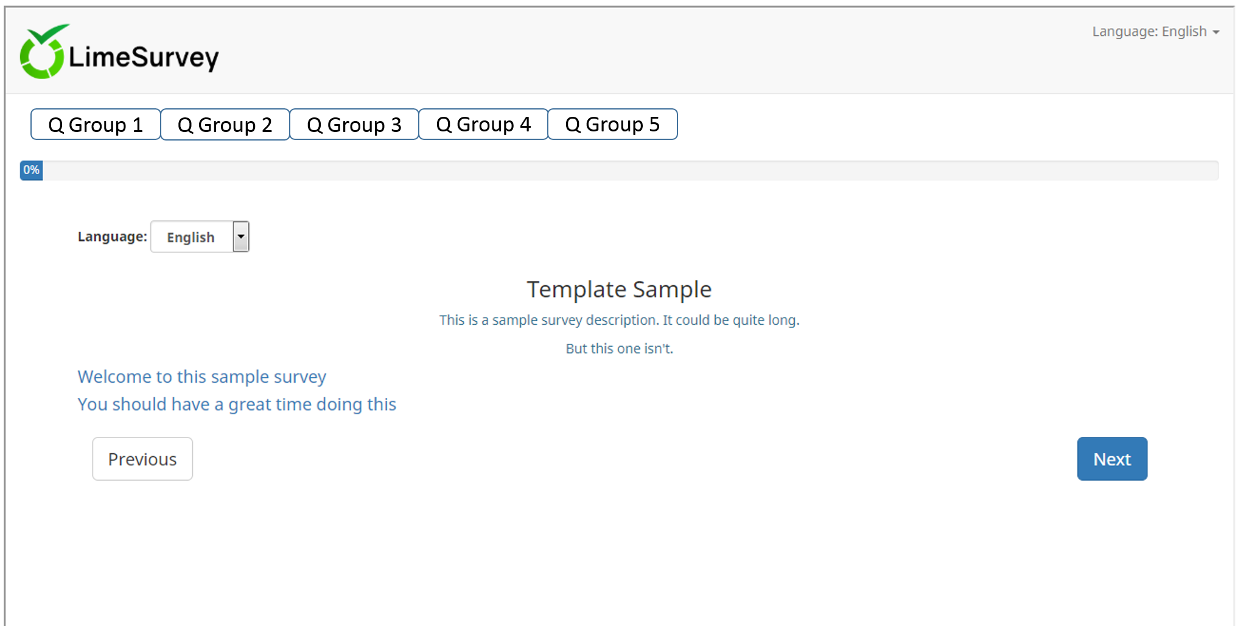Go to Q Group 5

click(612, 125)
